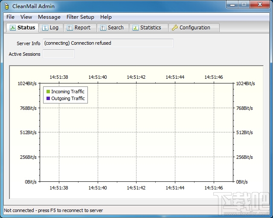Click the purple Outgoing Traffic legend swatch
Screen dimensions: 273x218
[48, 98]
